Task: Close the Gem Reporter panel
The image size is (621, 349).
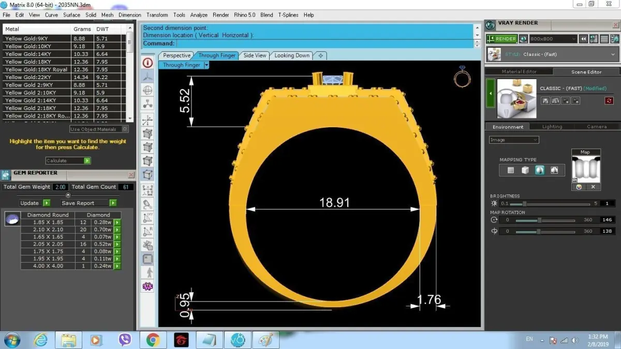Action: [131, 175]
